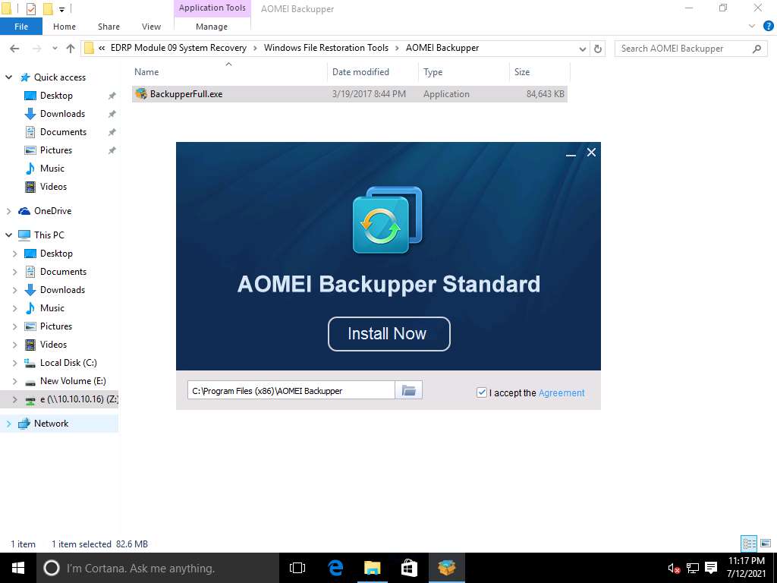This screenshot has height=583, width=777.
Task: Sort by Type column header
Action: (464, 72)
